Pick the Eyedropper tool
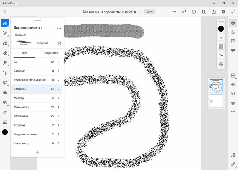Screen dimensions: 238x170 [x=5, y=112]
